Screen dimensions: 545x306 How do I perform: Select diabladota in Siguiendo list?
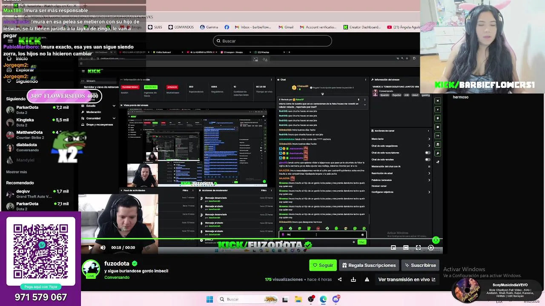click(37, 147)
